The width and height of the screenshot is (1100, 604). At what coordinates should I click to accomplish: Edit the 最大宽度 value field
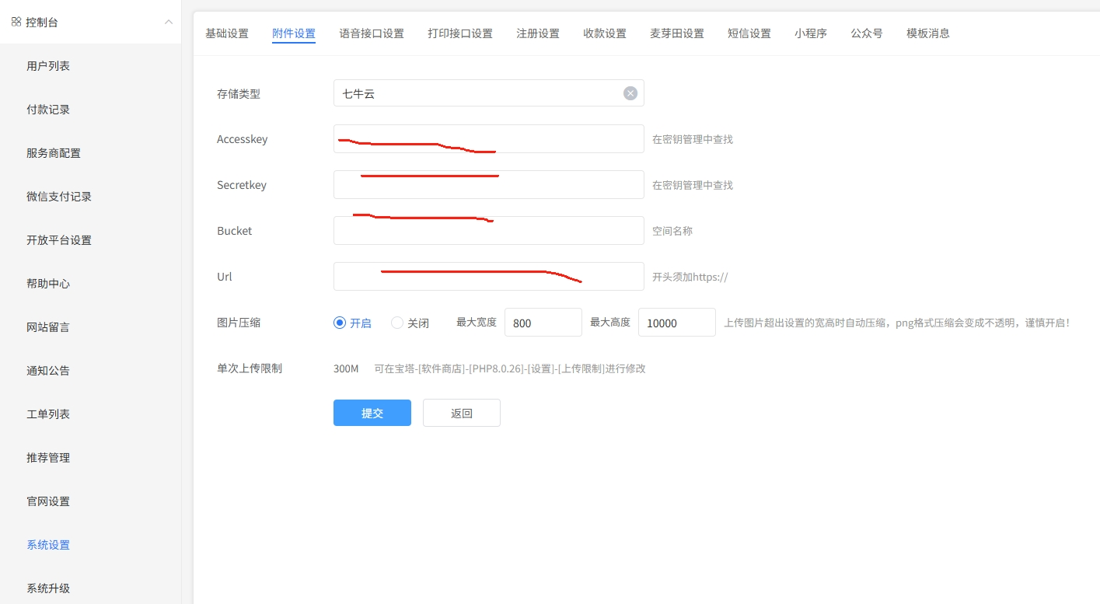543,323
